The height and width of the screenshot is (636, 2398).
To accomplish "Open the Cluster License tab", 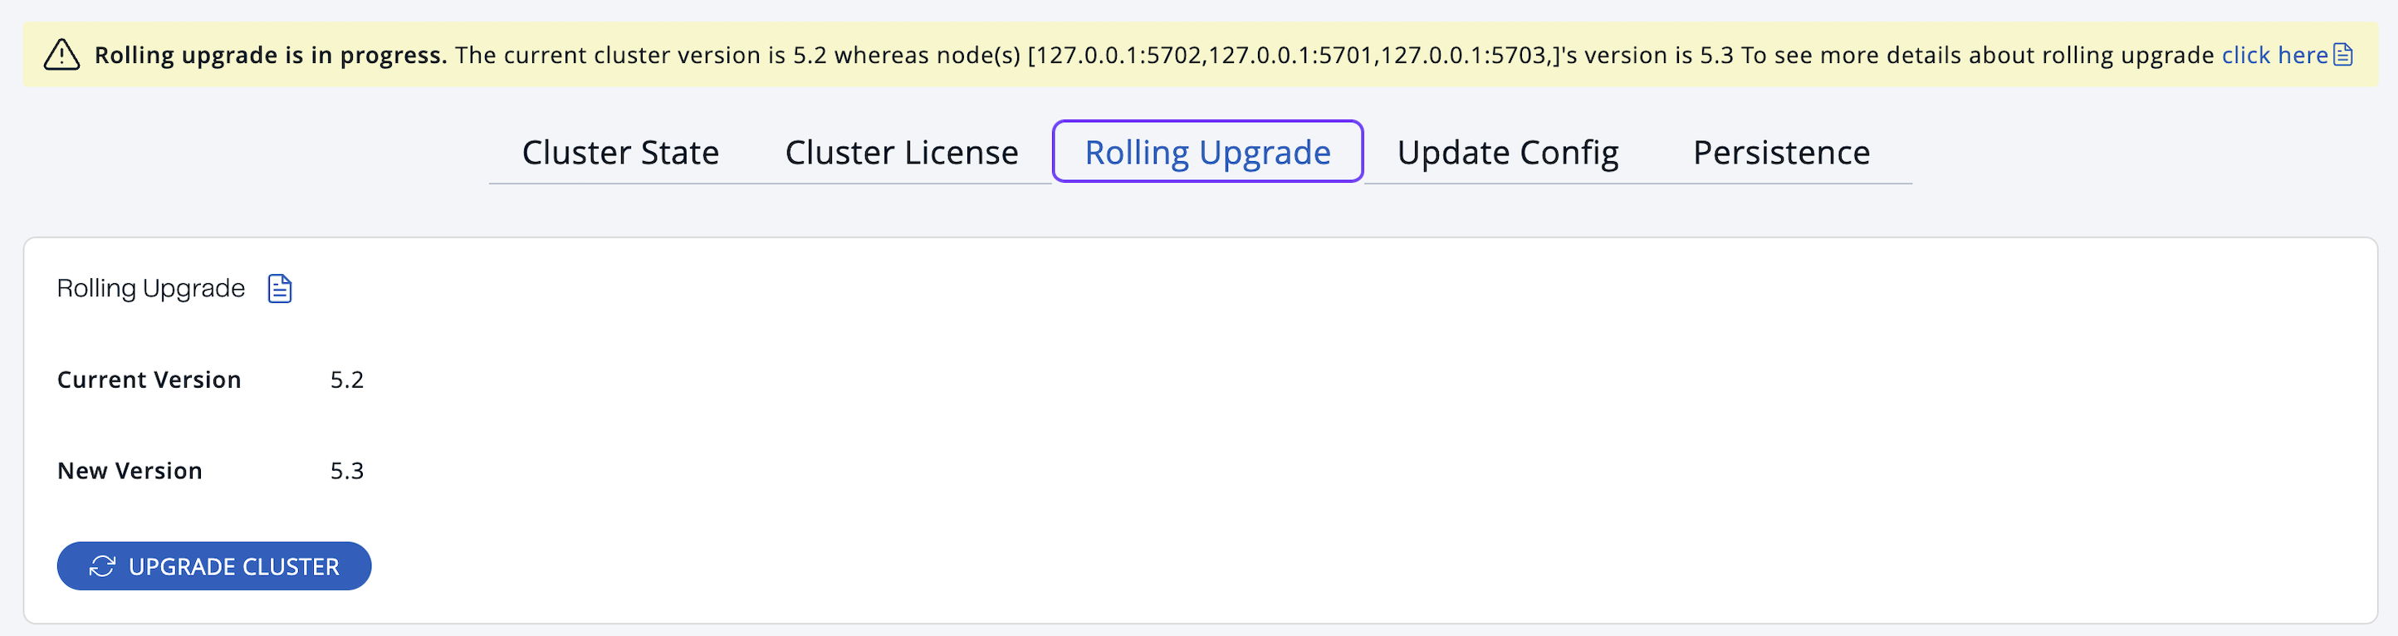I will 901,152.
